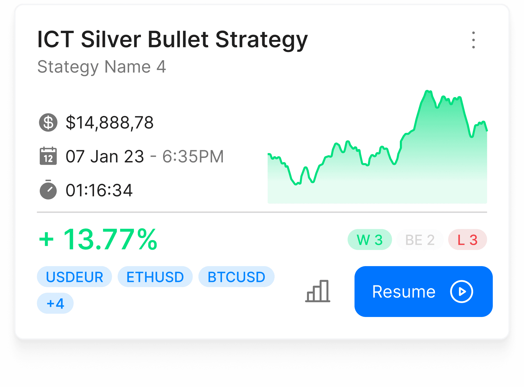This screenshot has height=387, width=524.
Task: Open the bar chart statistics icon
Action: point(318,291)
